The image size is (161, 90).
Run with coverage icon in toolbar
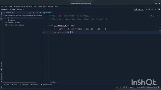[x=152, y=9]
